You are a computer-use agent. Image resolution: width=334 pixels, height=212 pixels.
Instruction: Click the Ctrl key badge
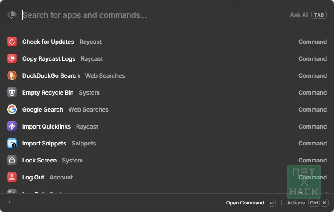pos(314,203)
